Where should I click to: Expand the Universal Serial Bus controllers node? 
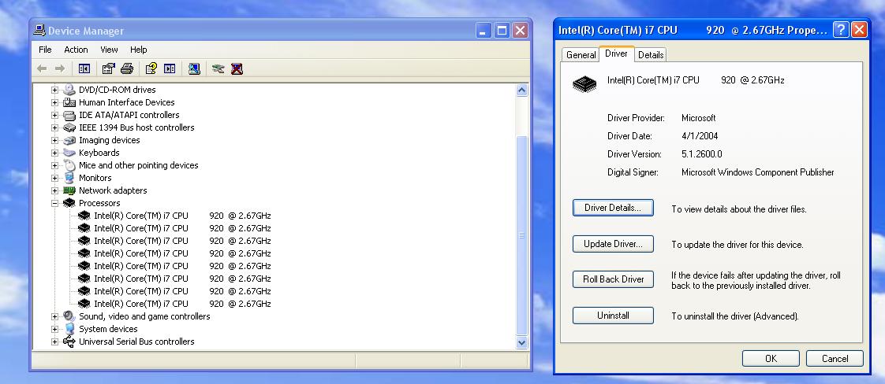[55, 342]
